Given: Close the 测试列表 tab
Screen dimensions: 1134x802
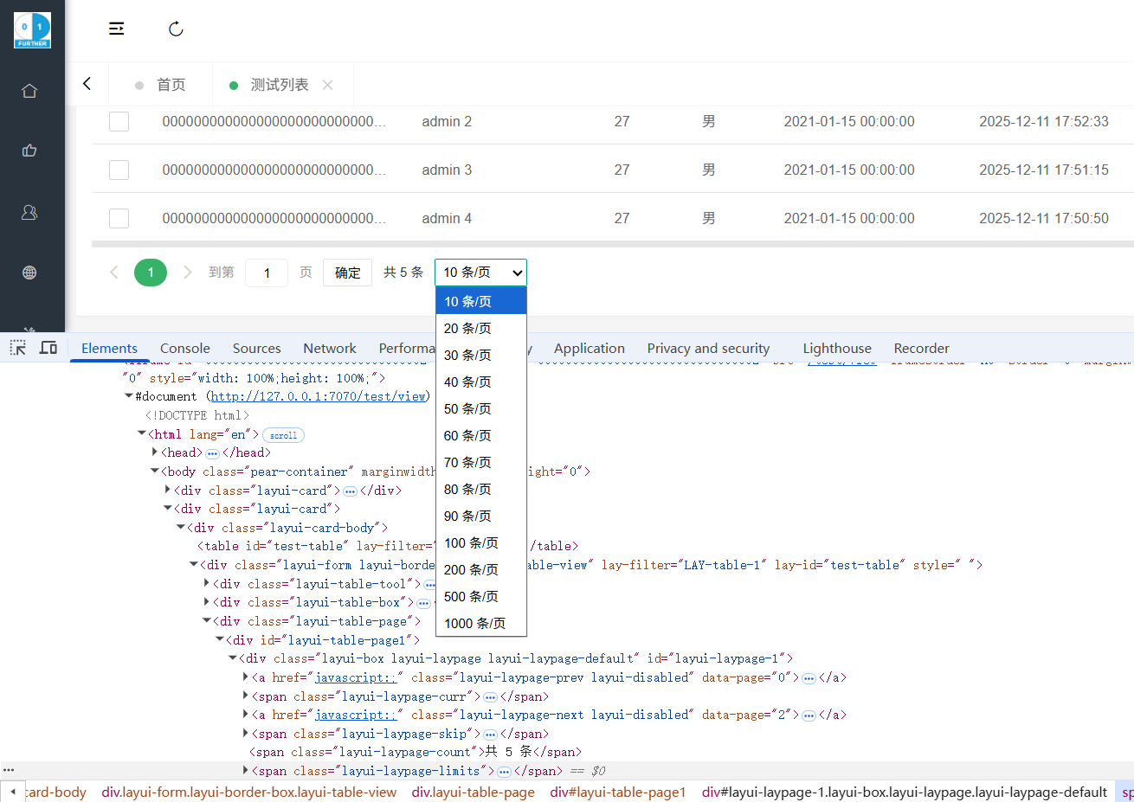Looking at the screenshot, I should point(327,85).
